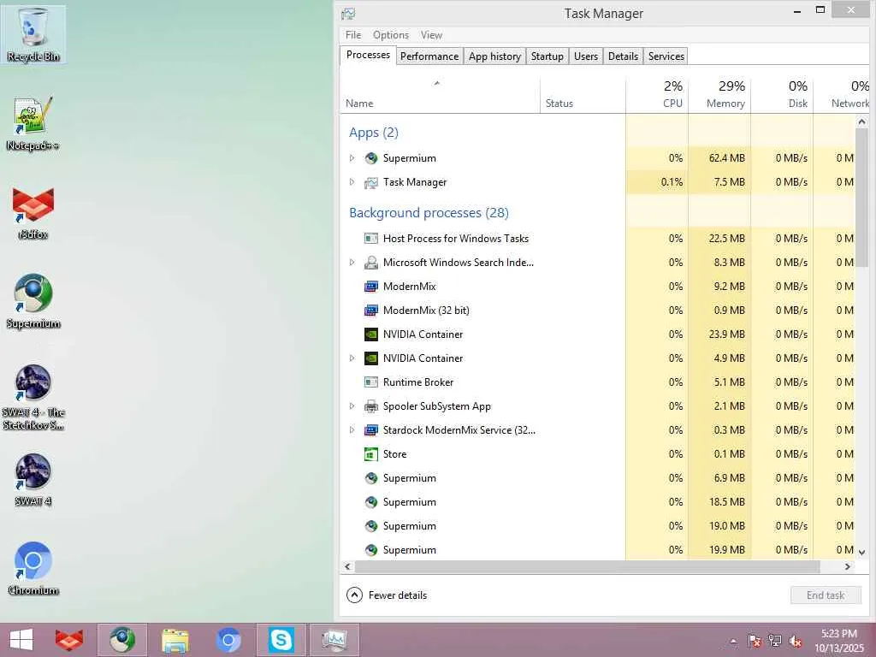This screenshot has height=657, width=876.
Task: Collapse view with Fewer details arrow
Action: pos(354,595)
